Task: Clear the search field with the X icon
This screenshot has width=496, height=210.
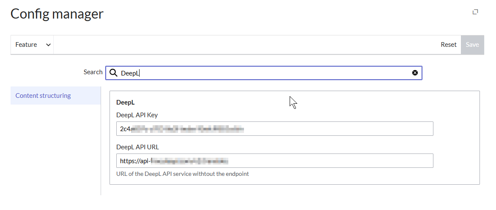Action: tap(415, 73)
